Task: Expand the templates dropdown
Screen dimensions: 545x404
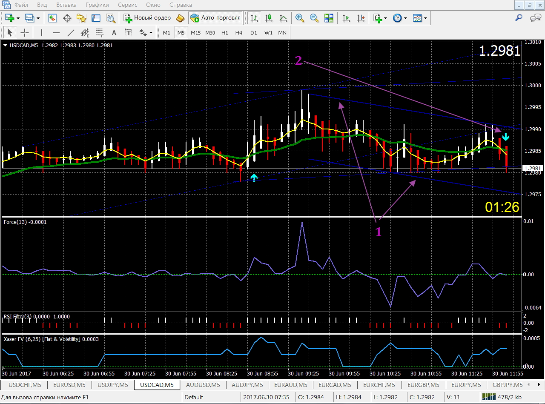Action: click(x=425, y=18)
